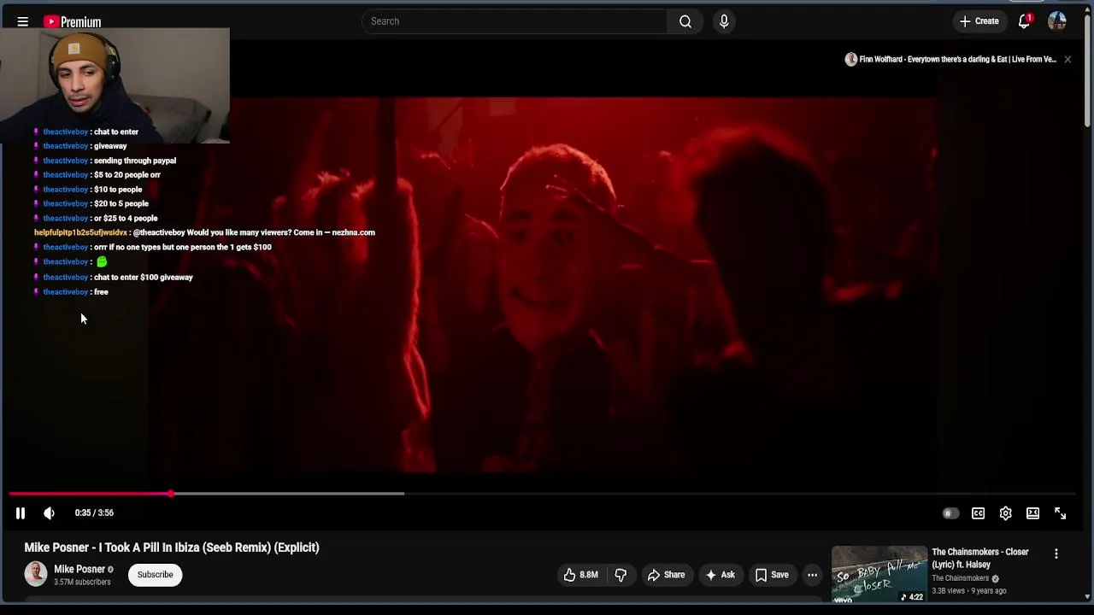Open Finn Wolfhard suggested video title
Image resolution: width=1094 pixels, height=615 pixels.
coord(957,59)
